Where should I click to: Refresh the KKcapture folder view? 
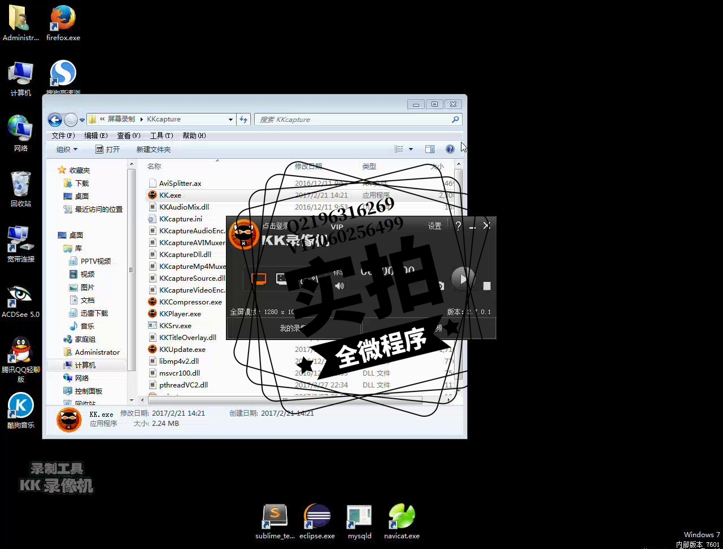[243, 119]
